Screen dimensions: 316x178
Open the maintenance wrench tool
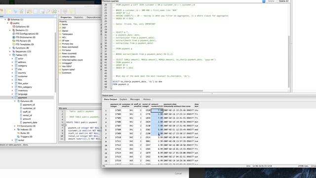48,11
